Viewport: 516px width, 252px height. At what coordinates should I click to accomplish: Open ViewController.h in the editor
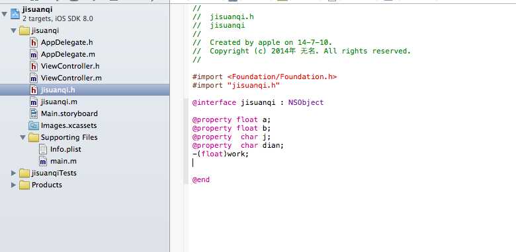tap(70, 66)
